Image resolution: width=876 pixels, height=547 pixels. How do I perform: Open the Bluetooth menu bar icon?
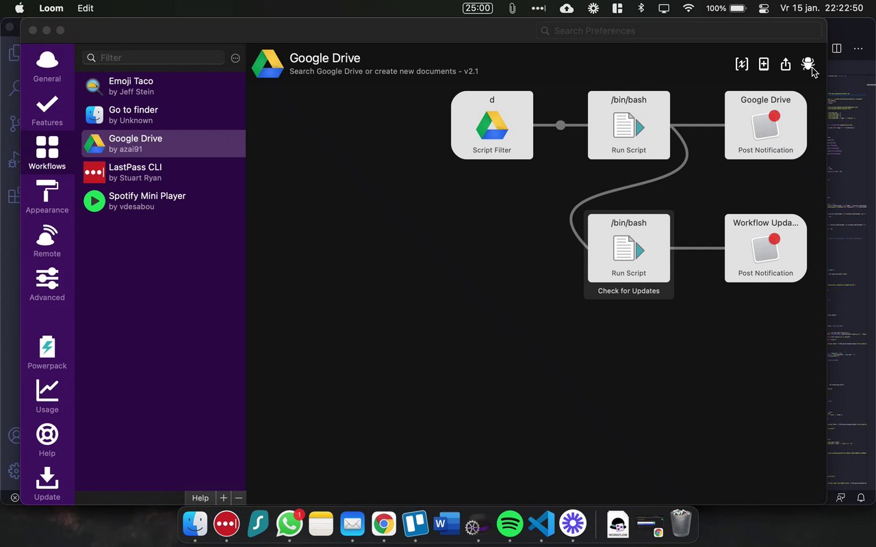[x=641, y=8]
